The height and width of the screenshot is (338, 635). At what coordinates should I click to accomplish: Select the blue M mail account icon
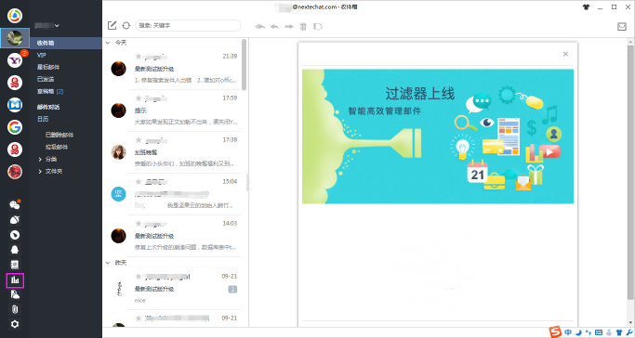pyautogui.click(x=15, y=105)
